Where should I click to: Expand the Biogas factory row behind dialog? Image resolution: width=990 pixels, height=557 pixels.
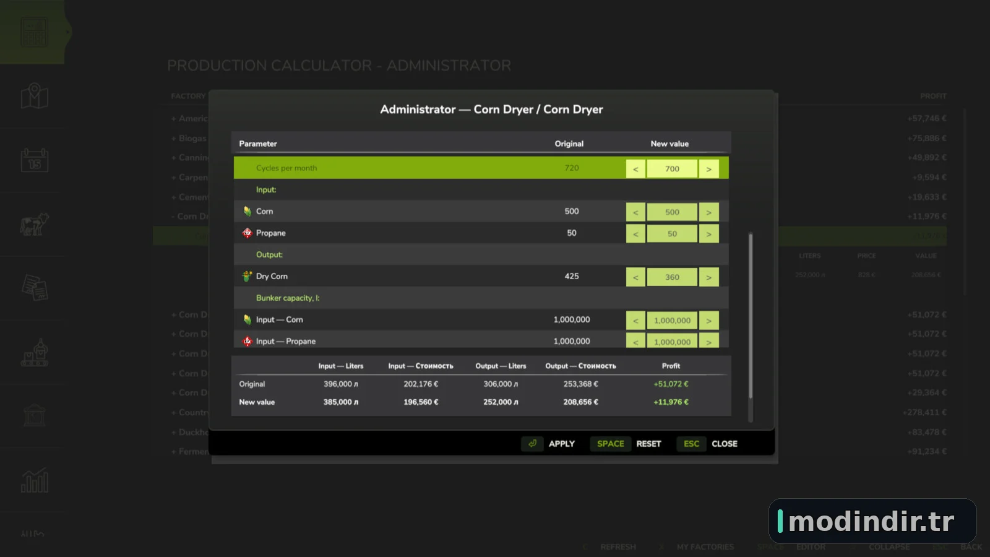[x=189, y=138]
